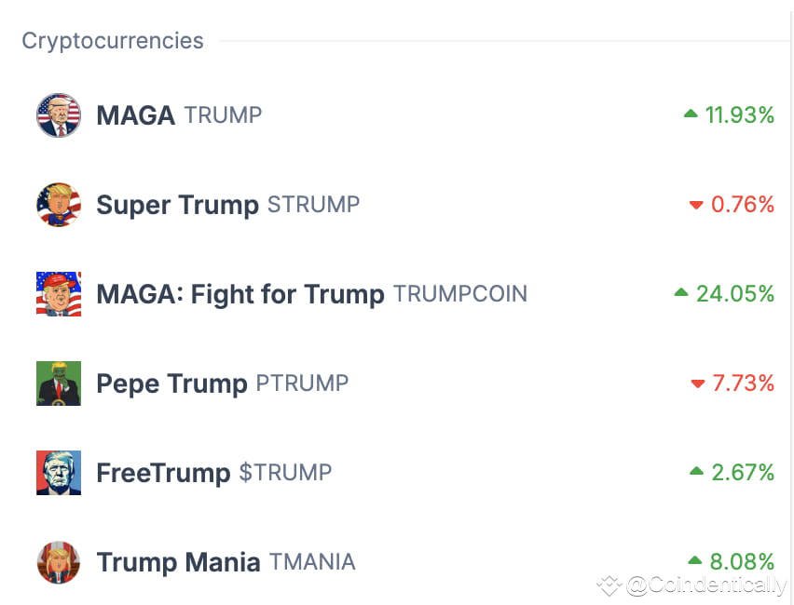Click the Pepe Trump frog icon
The image size is (794, 605).
pyautogui.click(x=59, y=383)
